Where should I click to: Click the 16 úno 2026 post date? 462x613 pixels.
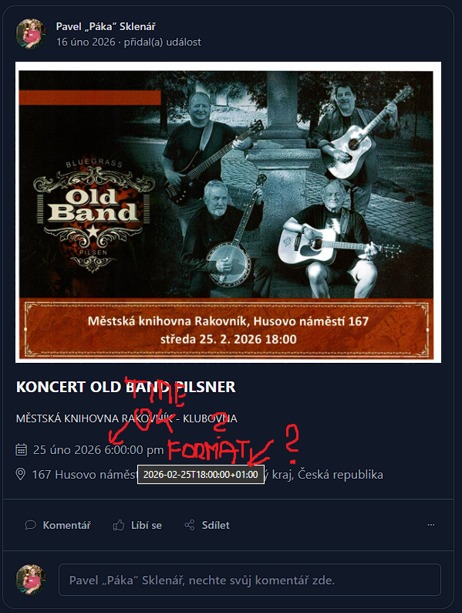(x=86, y=42)
